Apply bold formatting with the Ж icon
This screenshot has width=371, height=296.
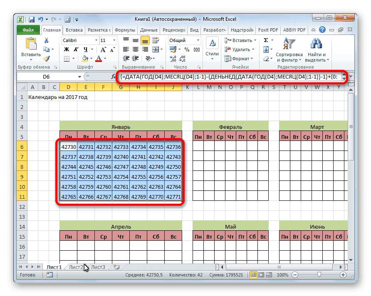67,49
